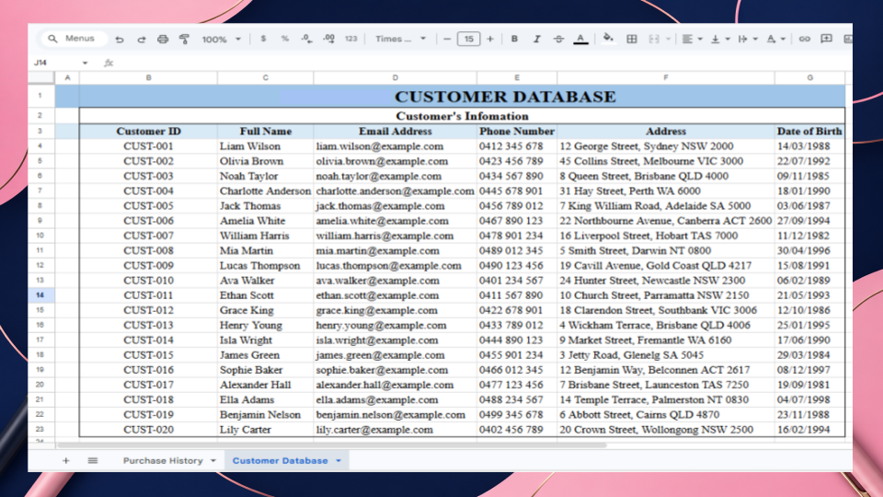
Task: Click the Date of Birth column heading
Action: pyautogui.click(x=809, y=131)
